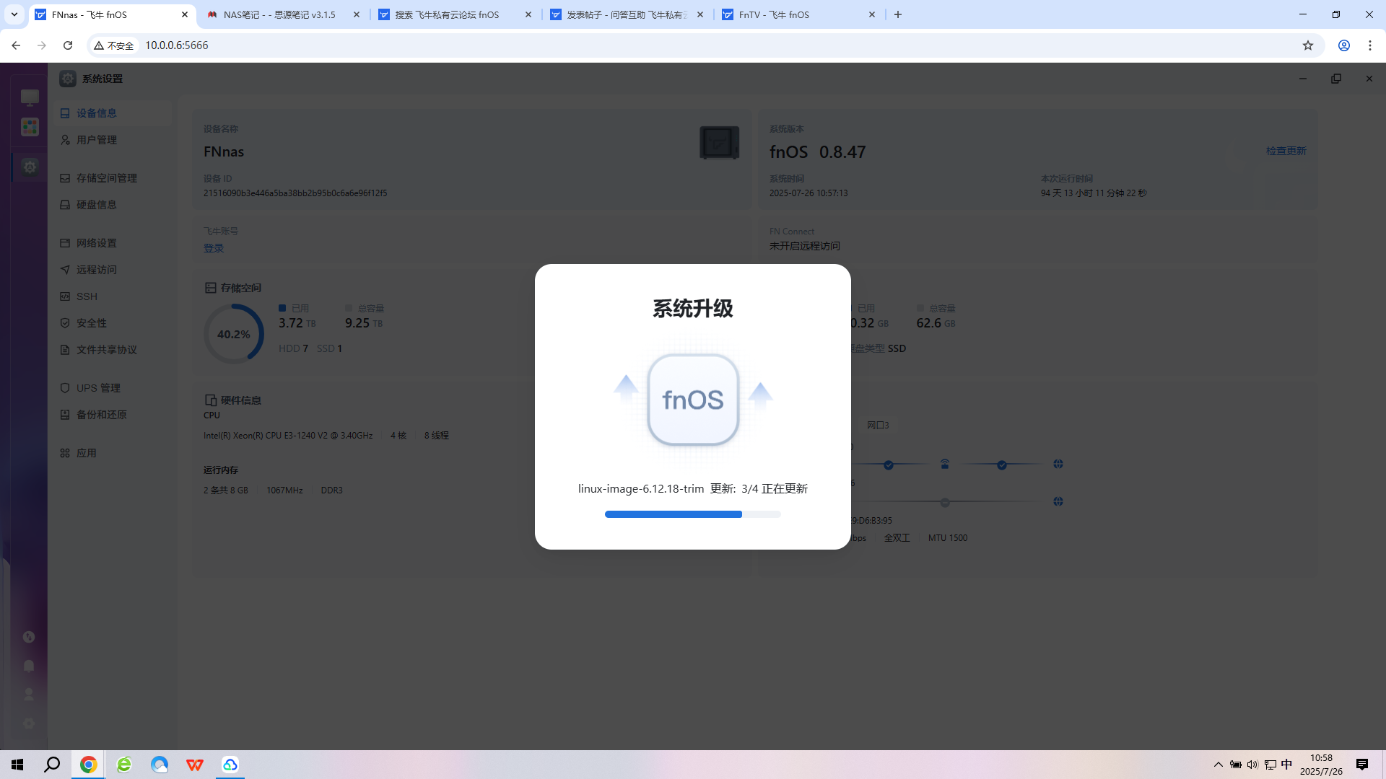
Task: Open the notification center icon
Action: click(1362, 765)
